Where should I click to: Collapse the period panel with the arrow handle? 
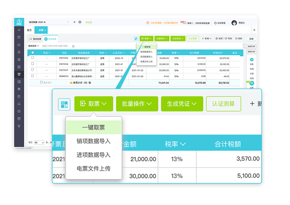(x=244, y=45)
